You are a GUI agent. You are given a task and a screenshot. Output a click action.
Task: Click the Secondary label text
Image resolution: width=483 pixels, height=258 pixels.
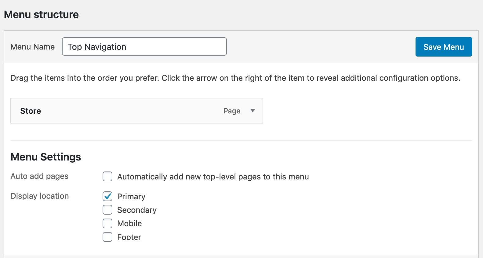point(137,210)
